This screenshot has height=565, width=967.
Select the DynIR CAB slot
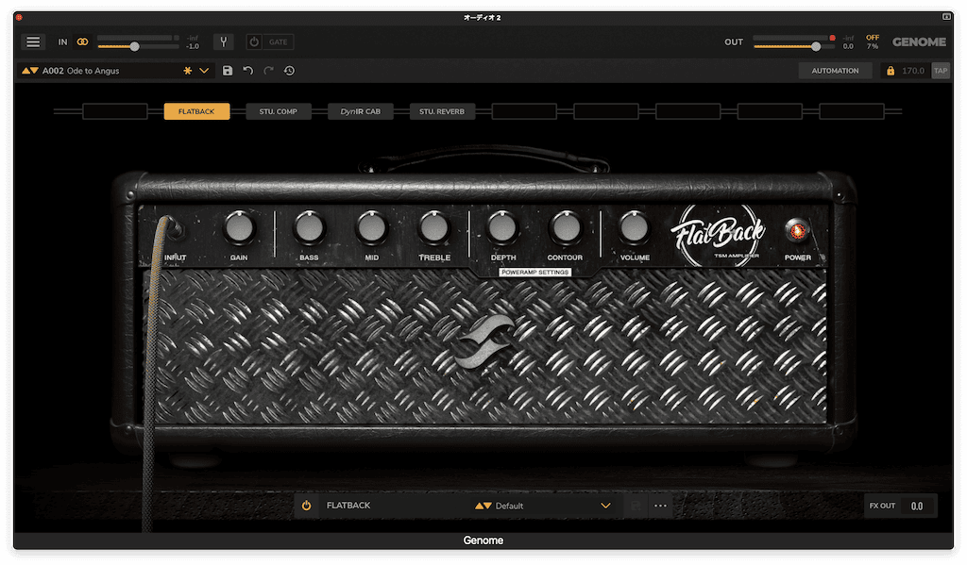click(360, 111)
